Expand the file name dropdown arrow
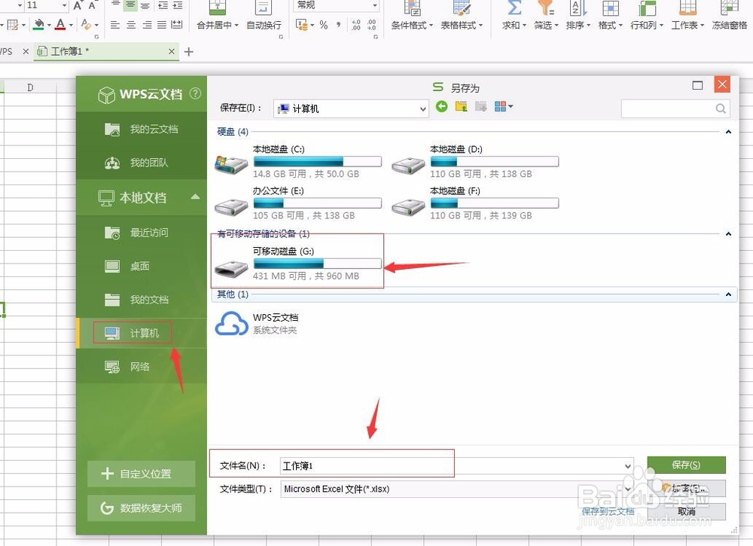This screenshot has height=546, width=753. (x=628, y=466)
